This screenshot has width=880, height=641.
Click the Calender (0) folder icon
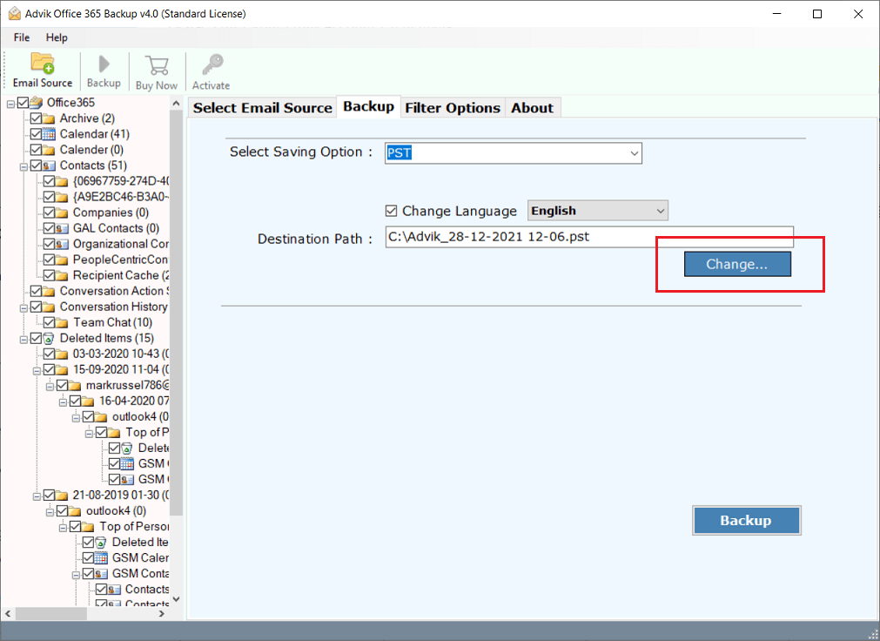tap(49, 150)
